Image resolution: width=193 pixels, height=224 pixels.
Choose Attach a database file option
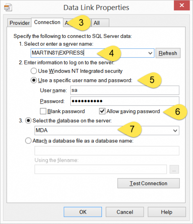pos(28,141)
